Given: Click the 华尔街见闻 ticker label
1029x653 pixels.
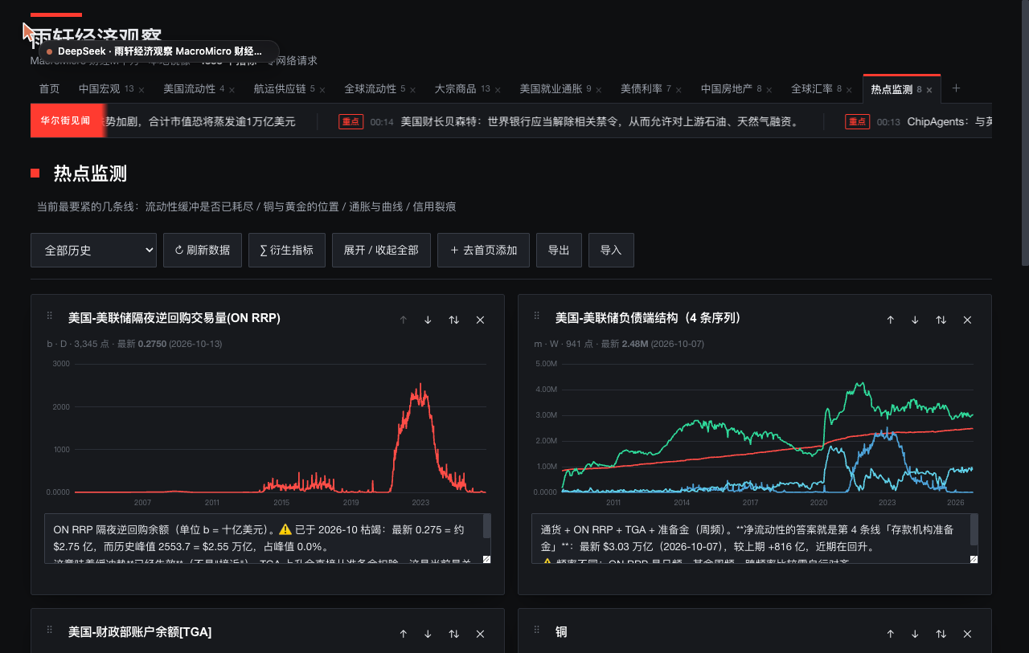Looking at the screenshot, I should (x=66, y=120).
